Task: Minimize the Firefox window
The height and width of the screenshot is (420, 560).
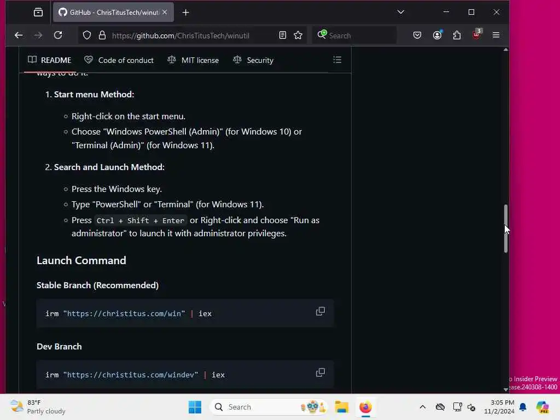Action: (x=446, y=12)
